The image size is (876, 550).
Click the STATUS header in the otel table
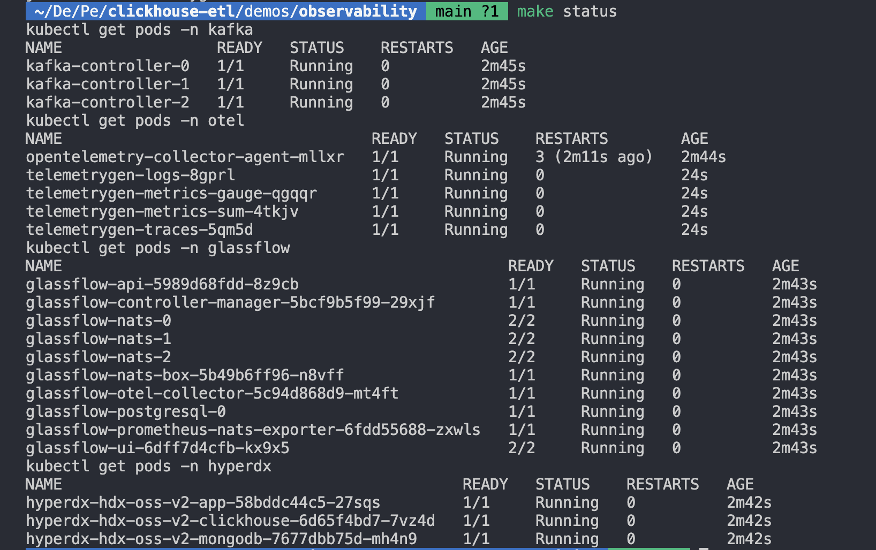[472, 139]
